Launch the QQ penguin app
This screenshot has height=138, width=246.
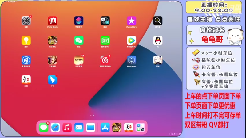pyautogui.click(x=158, y=40)
